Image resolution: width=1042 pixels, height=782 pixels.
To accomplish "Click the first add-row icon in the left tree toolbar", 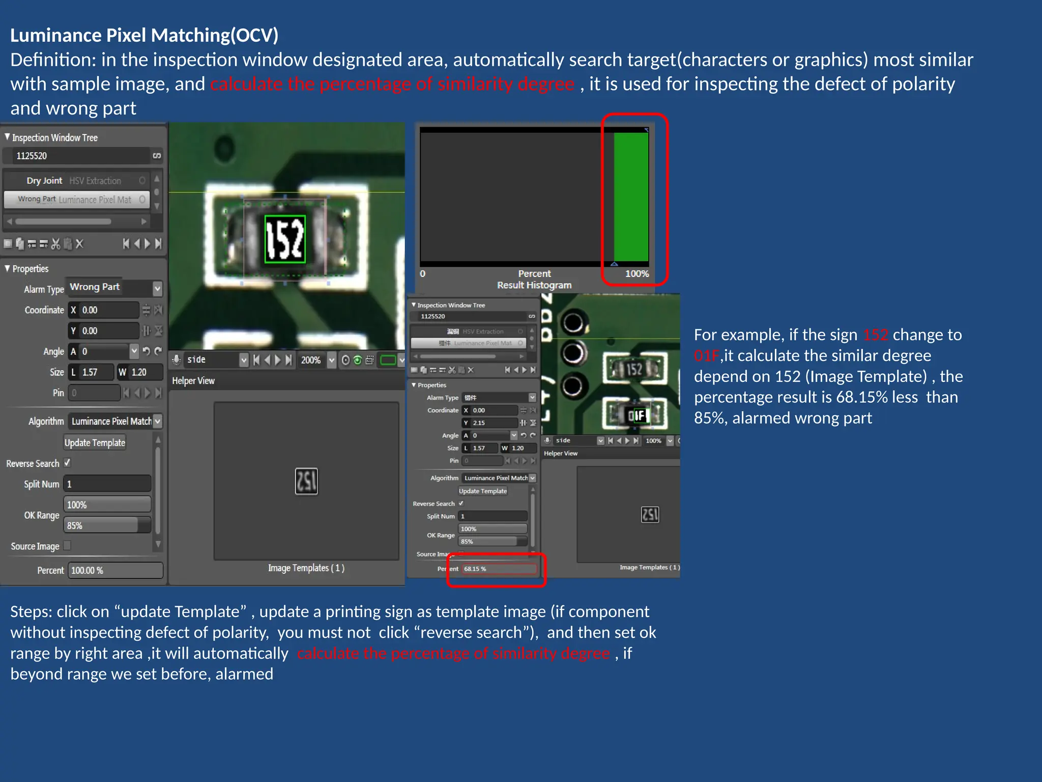I will (x=32, y=244).
